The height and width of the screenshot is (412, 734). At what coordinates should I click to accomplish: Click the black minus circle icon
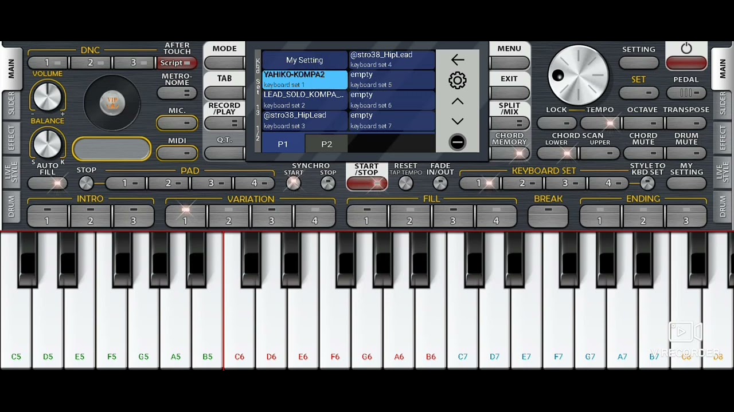pyautogui.click(x=457, y=142)
